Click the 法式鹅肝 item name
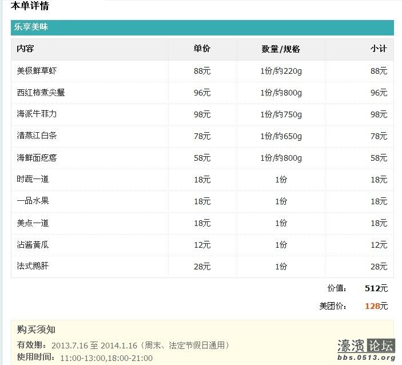Screen dimensions: 402x365 click(33, 267)
